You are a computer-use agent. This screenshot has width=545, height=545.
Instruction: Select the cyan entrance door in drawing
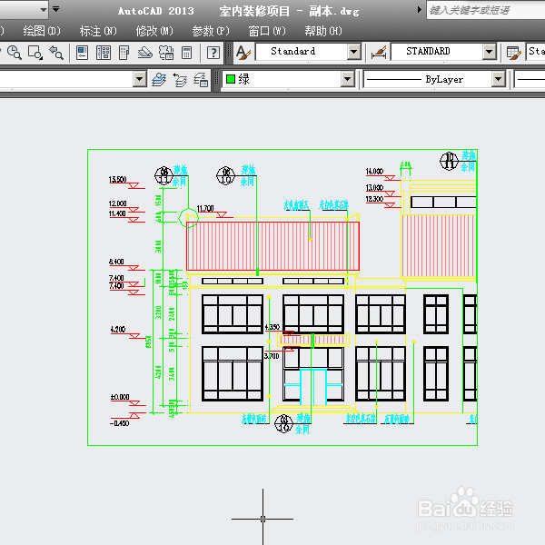(x=313, y=387)
